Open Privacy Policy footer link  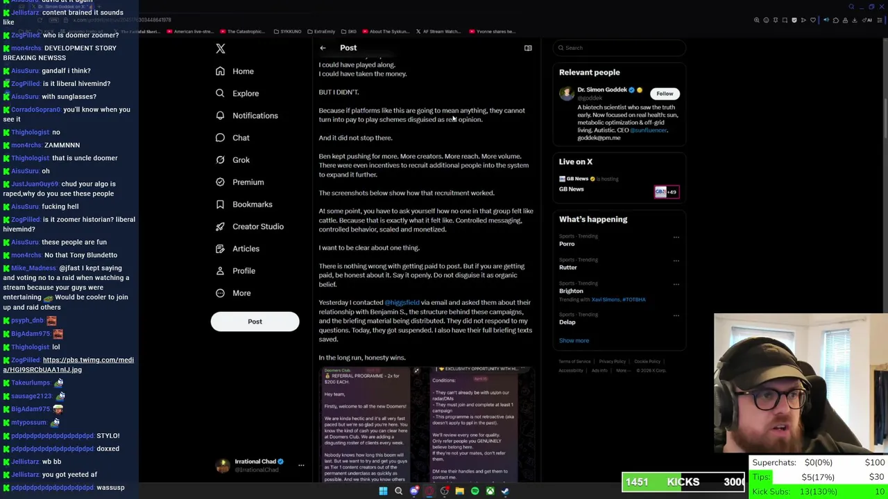pyautogui.click(x=612, y=362)
